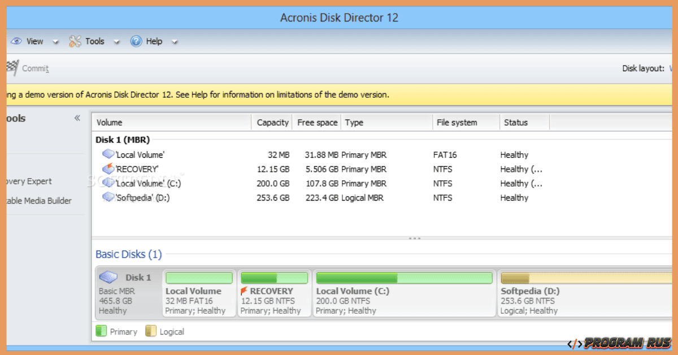Screen dimensions: 678x355
Task: Open the View menu
Action: pos(35,41)
